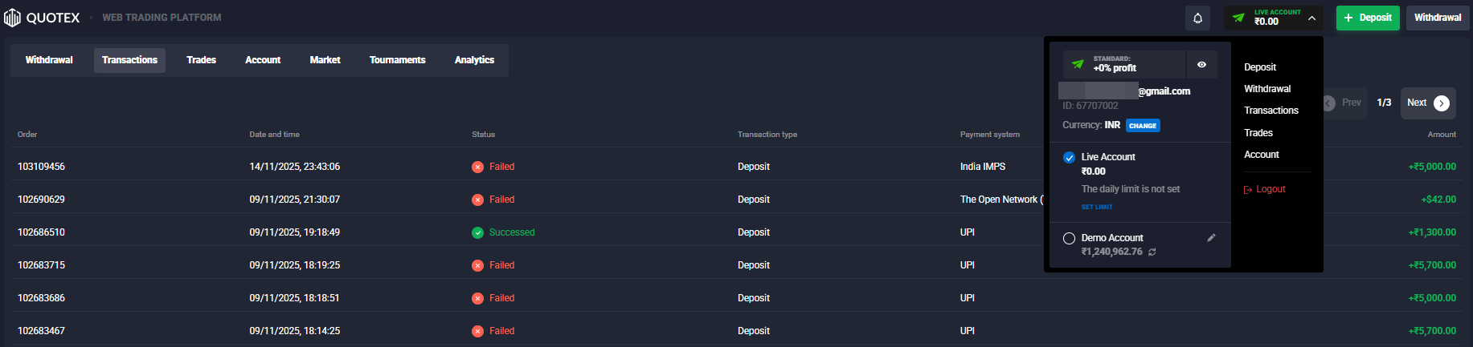1473x347 pixels.
Task: Open the Trades tab
Action: click(201, 60)
